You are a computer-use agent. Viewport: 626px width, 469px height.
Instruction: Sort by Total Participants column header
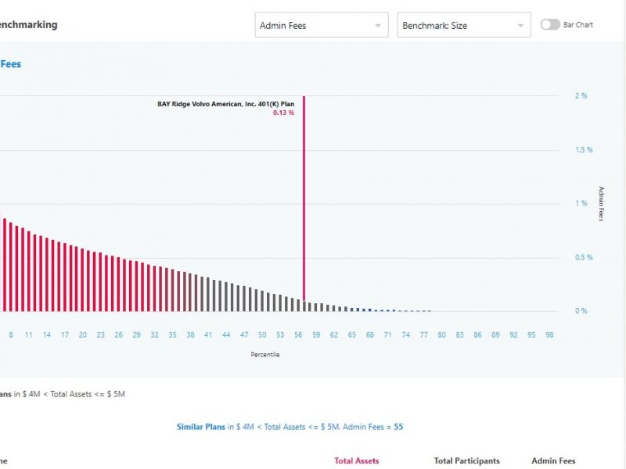click(x=466, y=460)
